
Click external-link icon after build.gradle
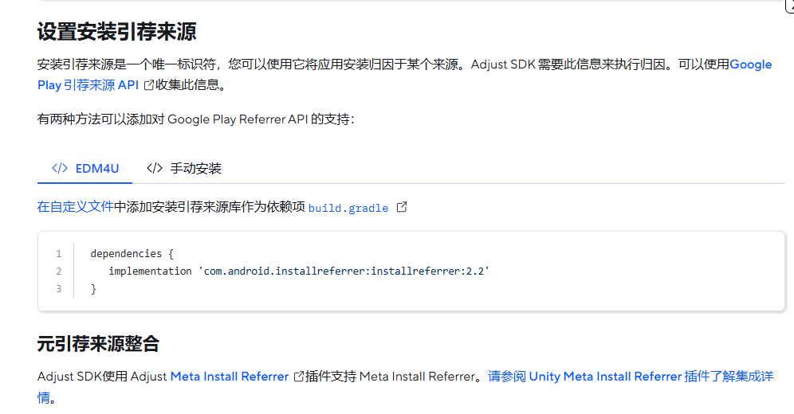coord(402,207)
